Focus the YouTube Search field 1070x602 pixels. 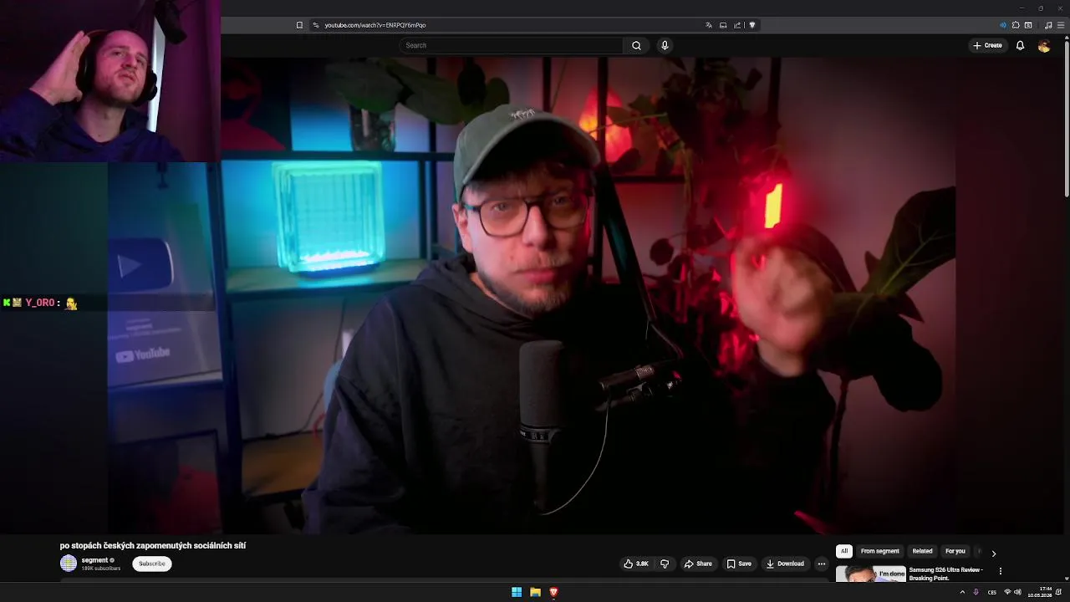click(512, 45)
